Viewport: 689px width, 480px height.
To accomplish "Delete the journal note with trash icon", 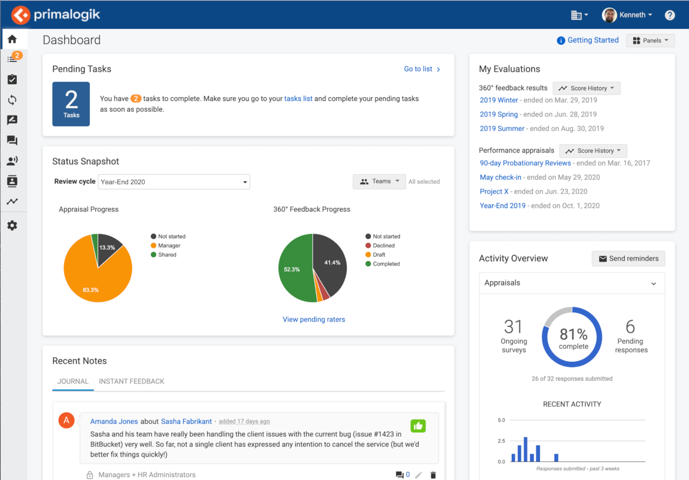I will click(x=433, y=475).
